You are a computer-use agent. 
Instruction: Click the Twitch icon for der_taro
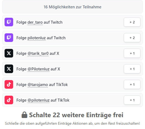coord(9,22)
